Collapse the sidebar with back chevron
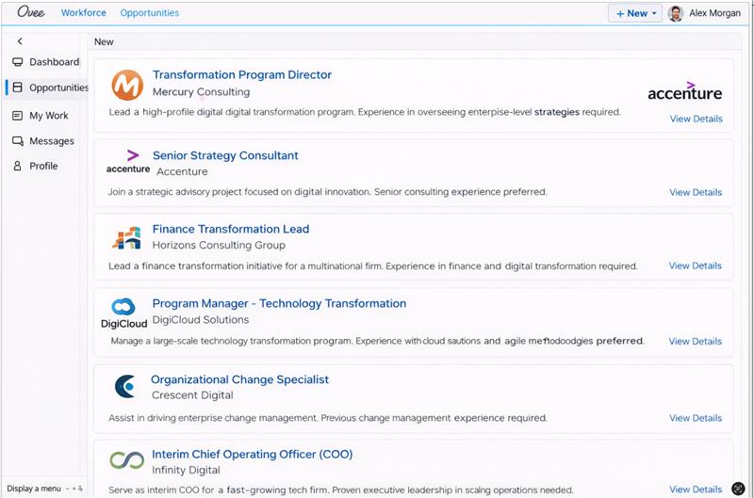Screen dimensions: 754x498 [x=20, y=41]
